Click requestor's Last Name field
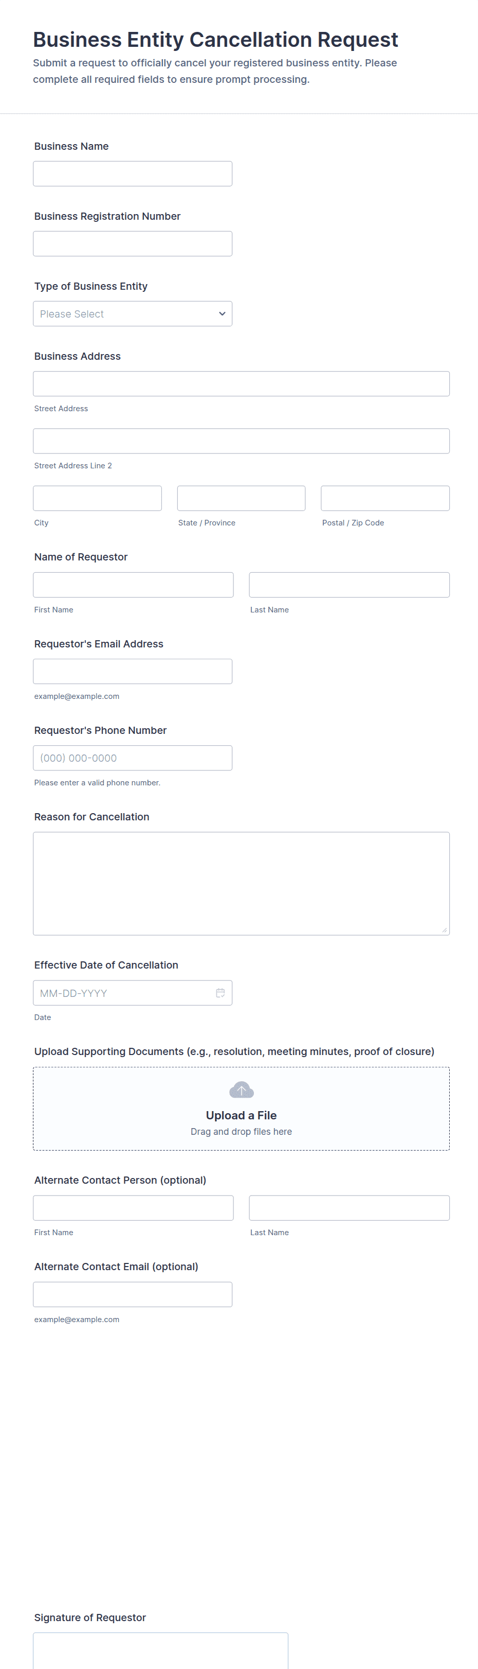478x1669 pixels. point(350,585)
